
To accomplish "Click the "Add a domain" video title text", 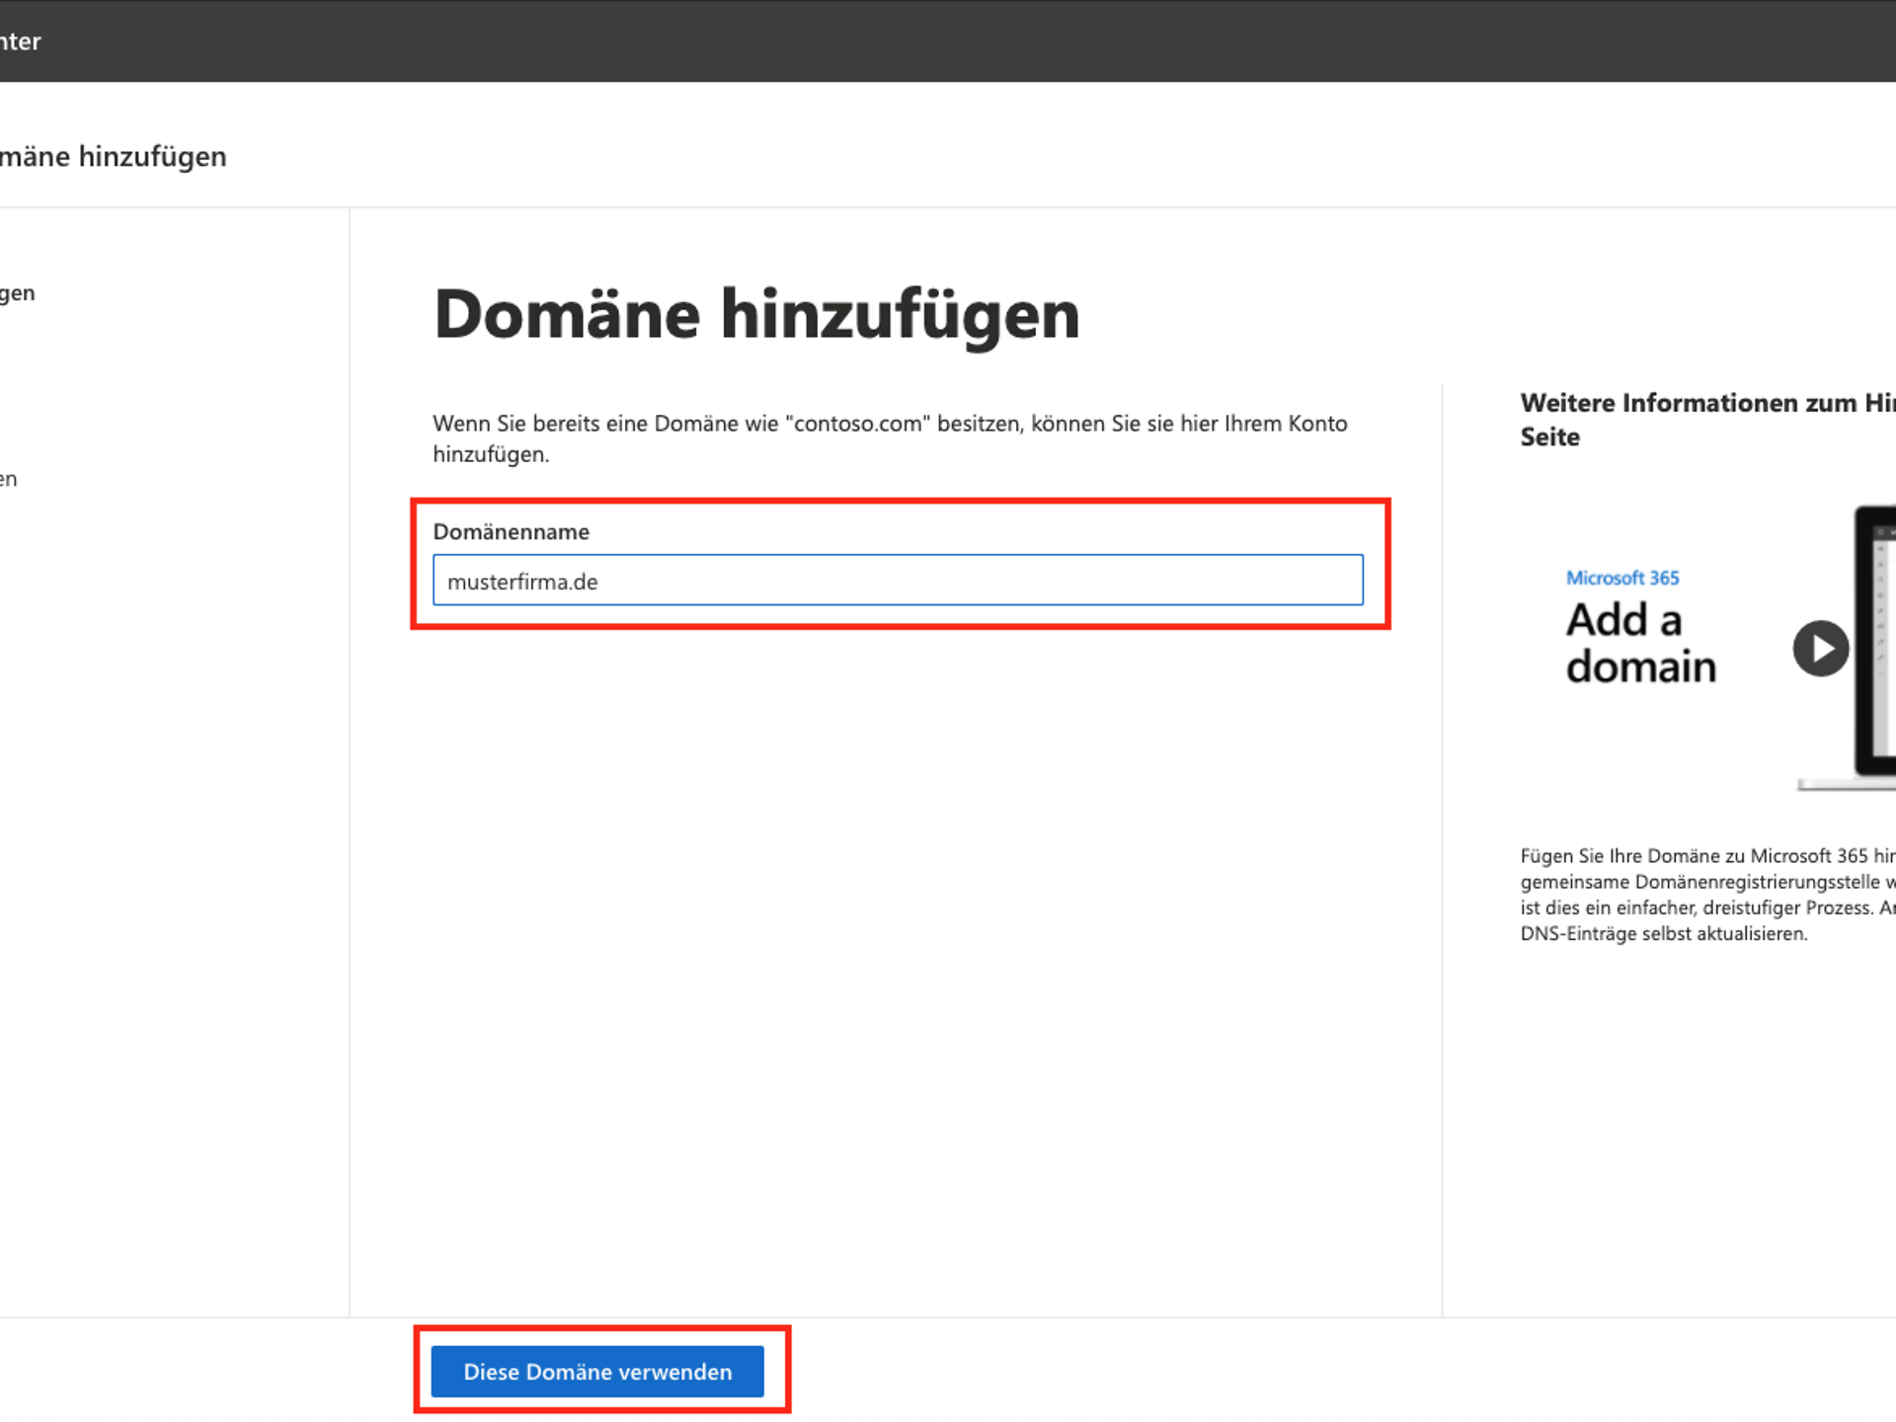I will (1639, 642).
